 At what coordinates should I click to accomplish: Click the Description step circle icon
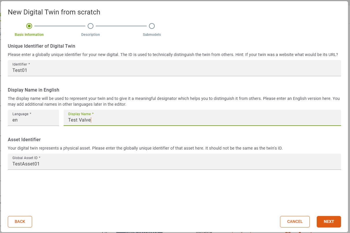(x=91, y=26)
